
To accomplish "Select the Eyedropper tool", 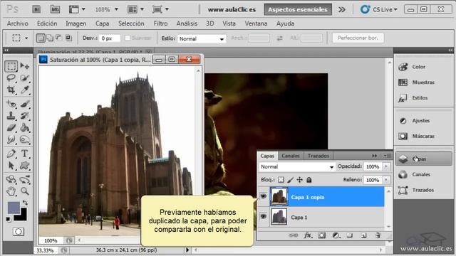I will coord(25,90).
